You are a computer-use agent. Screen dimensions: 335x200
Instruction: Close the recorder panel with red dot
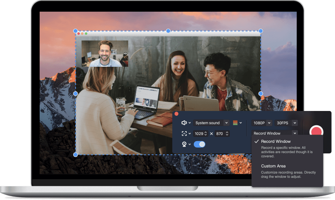click(x=176, y=114)
